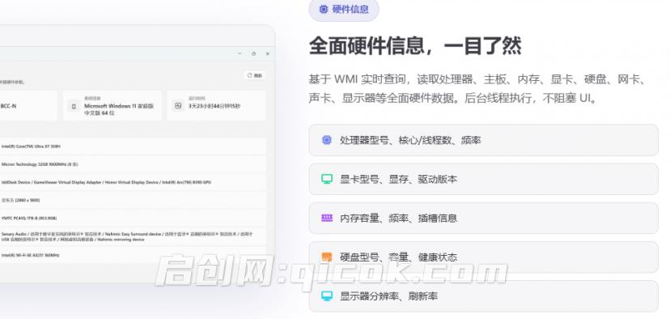Minimize the hardware info app window

pyautogui.click(x=240, y=53)
